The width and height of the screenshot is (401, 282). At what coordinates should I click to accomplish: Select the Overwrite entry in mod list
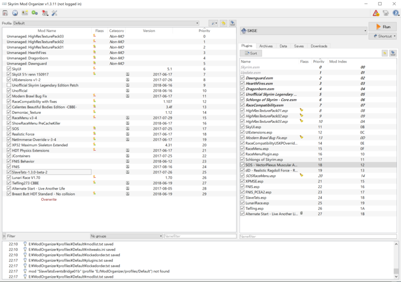click(49, 199)
